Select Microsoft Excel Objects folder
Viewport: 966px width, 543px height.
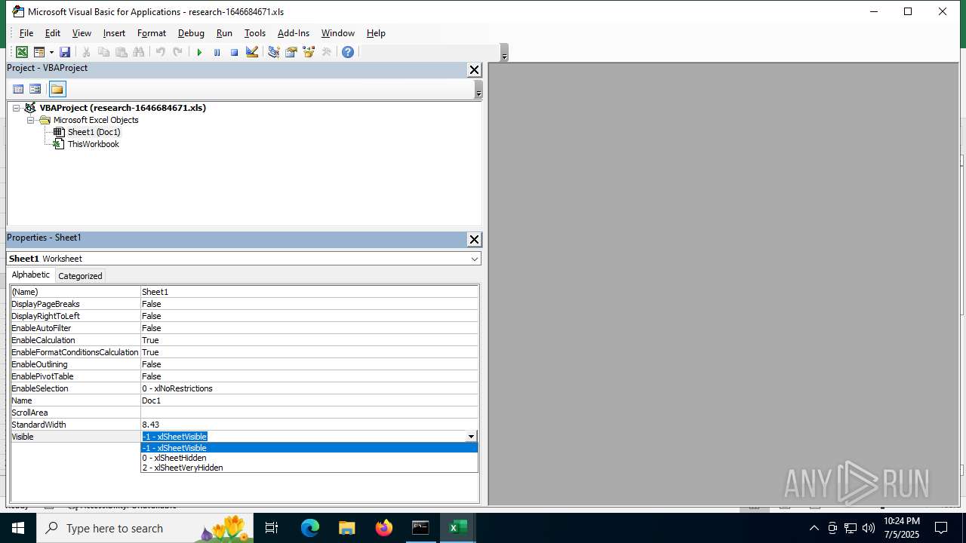coord(96,120)
